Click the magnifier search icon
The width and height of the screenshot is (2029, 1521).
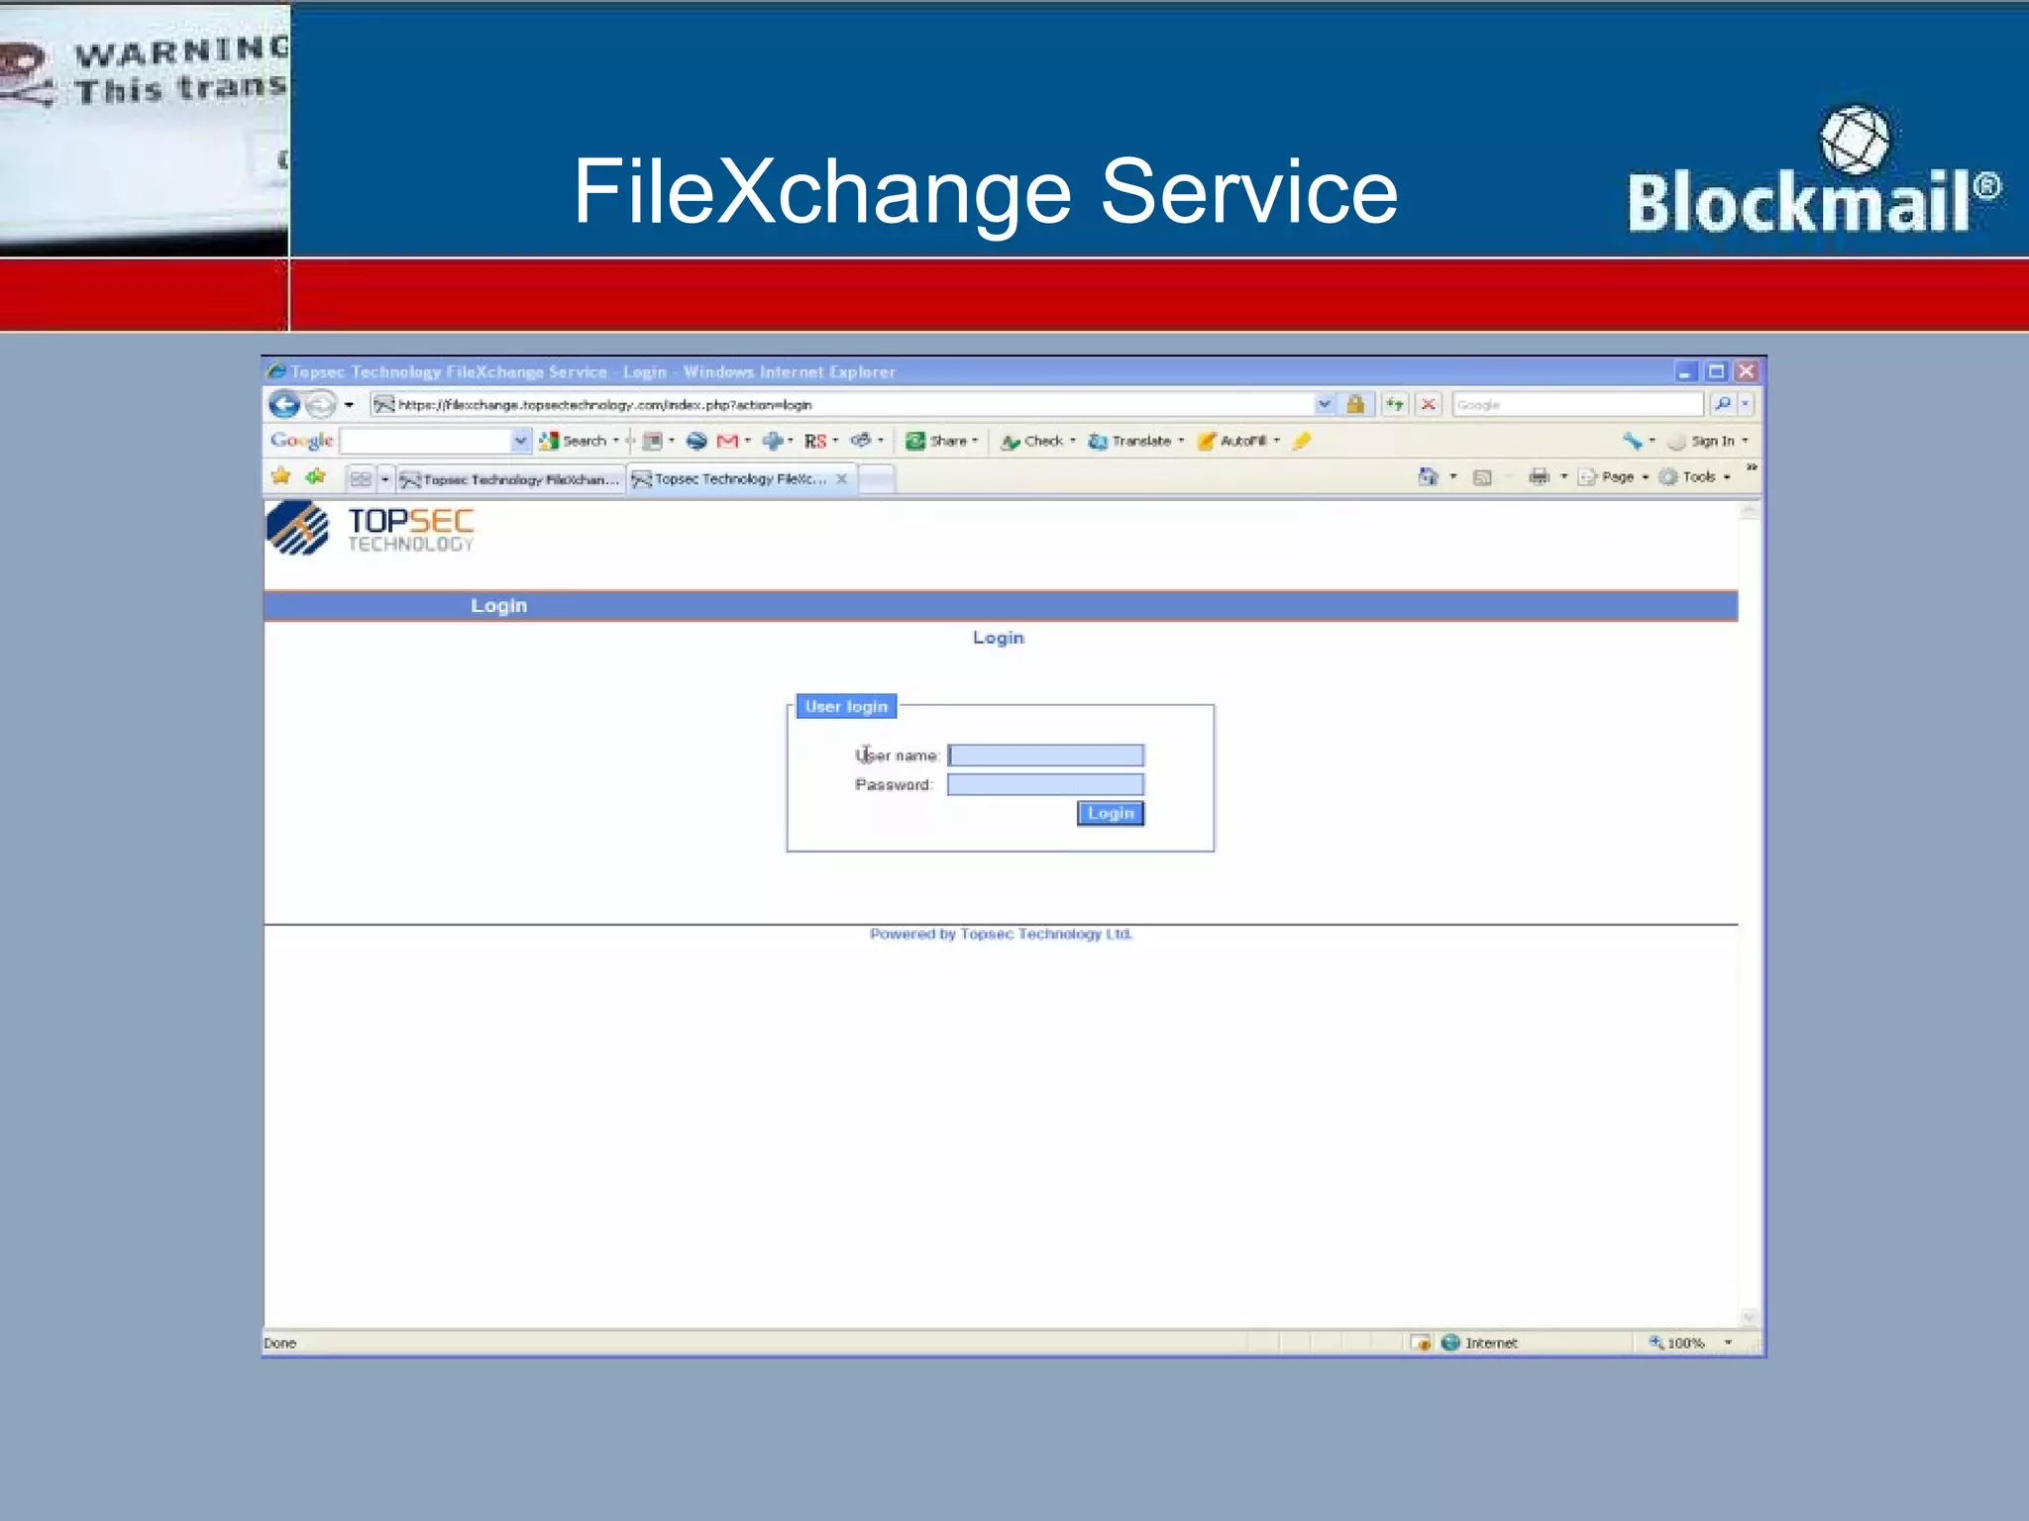point(1723,404)
